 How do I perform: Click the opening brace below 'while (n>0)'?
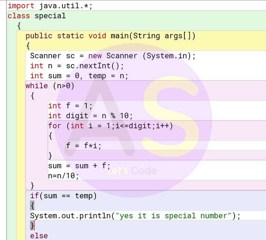click(x=32, y=96)
